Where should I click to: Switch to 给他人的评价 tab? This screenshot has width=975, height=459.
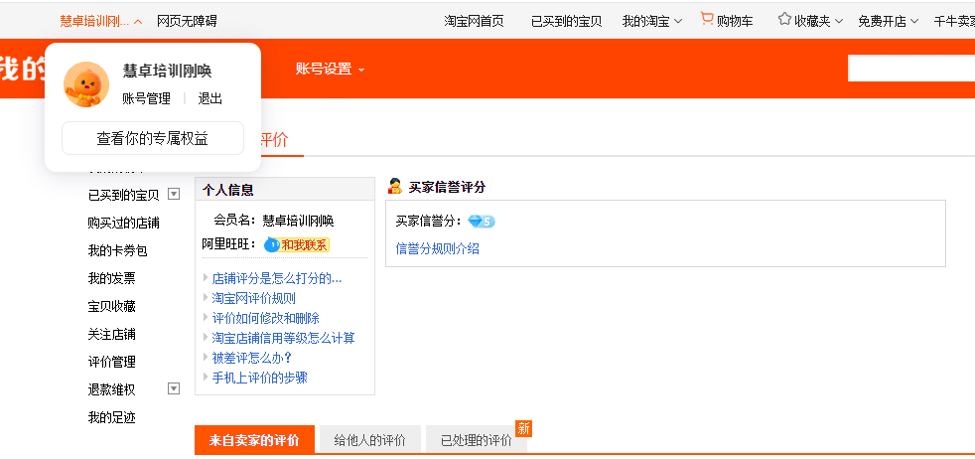(370, 440)
